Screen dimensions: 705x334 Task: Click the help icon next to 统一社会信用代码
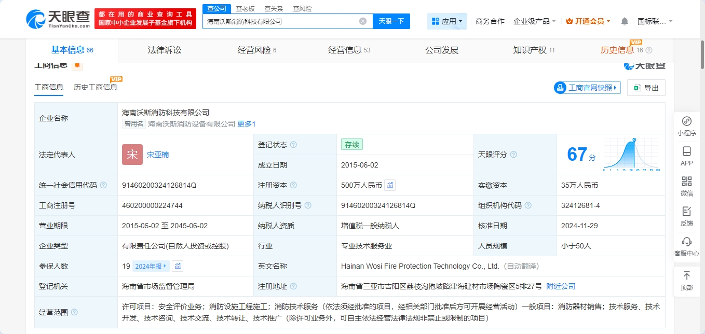(103, 185)
